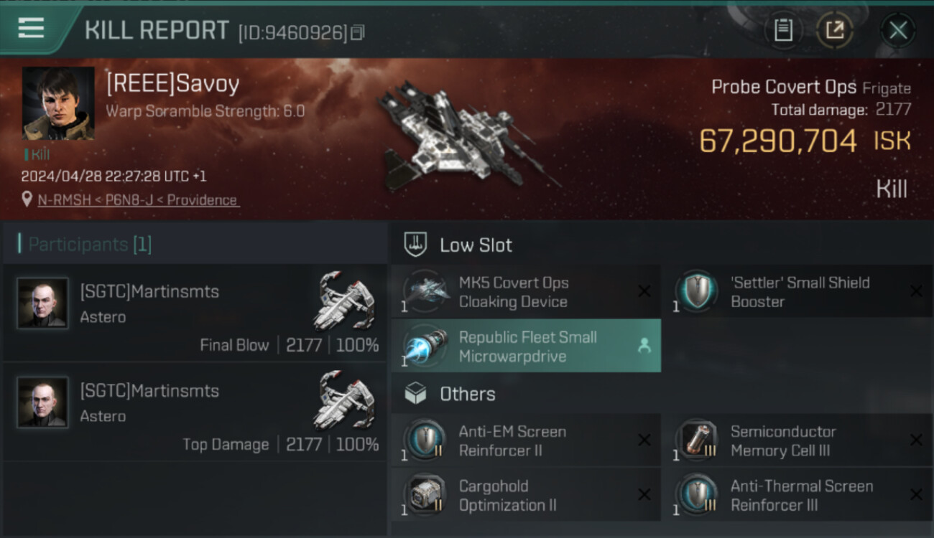Click the share kill report icon
Screen dimensions: 934x538
[x=835, y=30]
